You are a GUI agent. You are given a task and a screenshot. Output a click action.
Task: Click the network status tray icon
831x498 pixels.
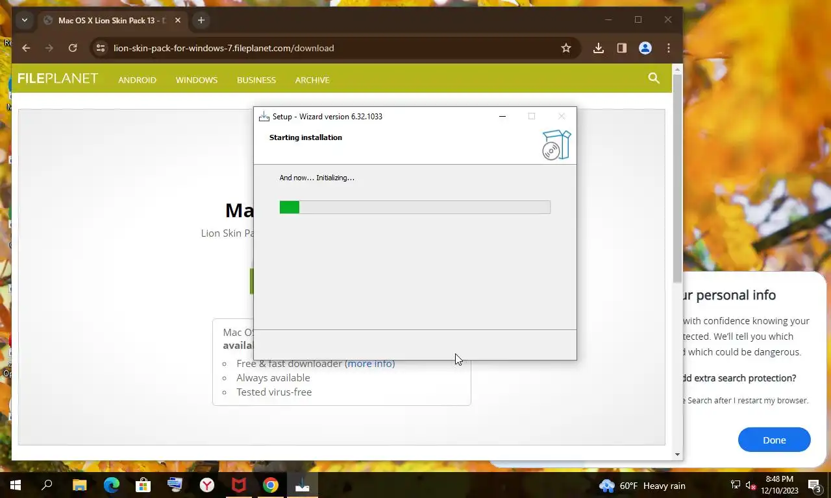[735, 485]
